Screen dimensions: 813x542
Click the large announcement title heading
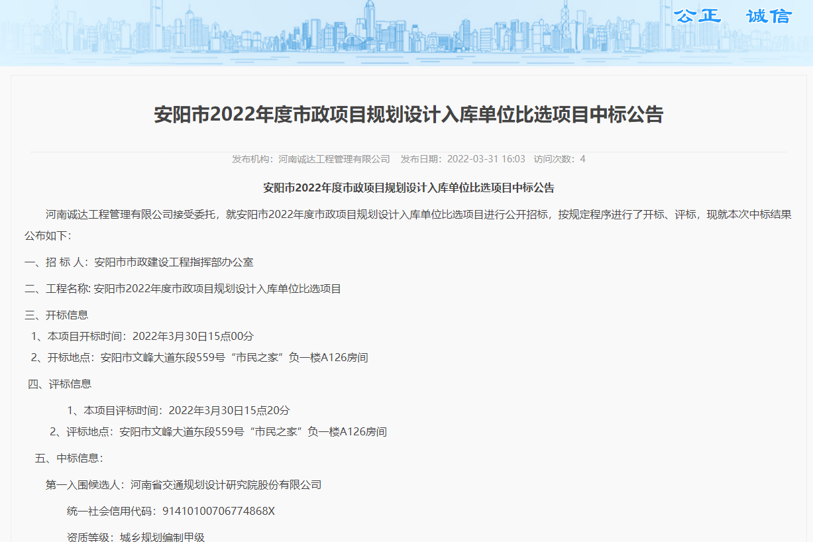408,115
